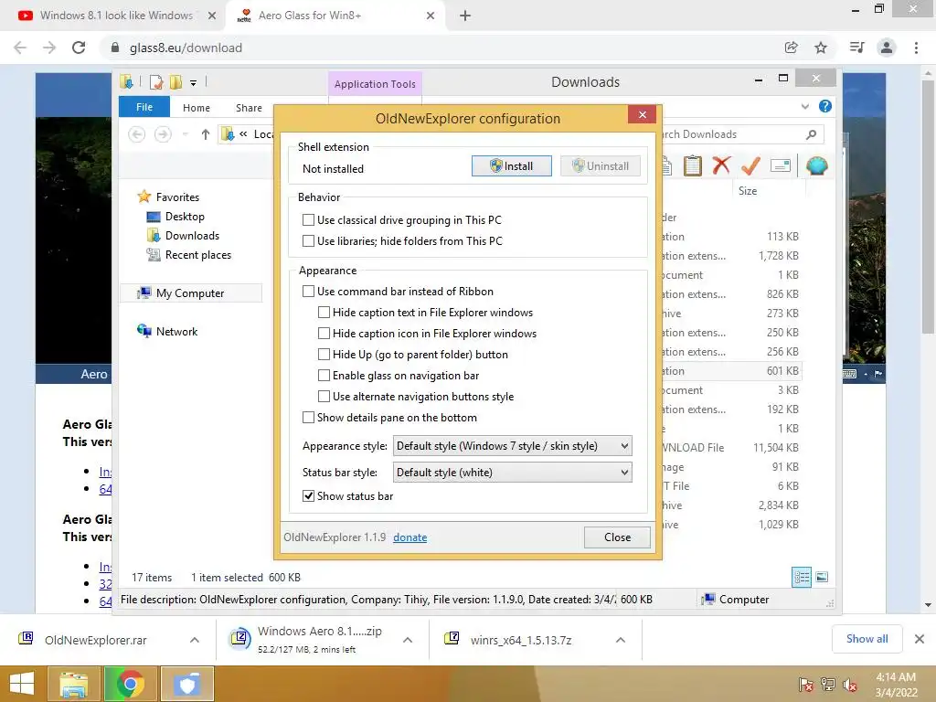Viewport: 936px width, 702px height.
Task: Open Status bar style dropdown
Action: (512, 473)
